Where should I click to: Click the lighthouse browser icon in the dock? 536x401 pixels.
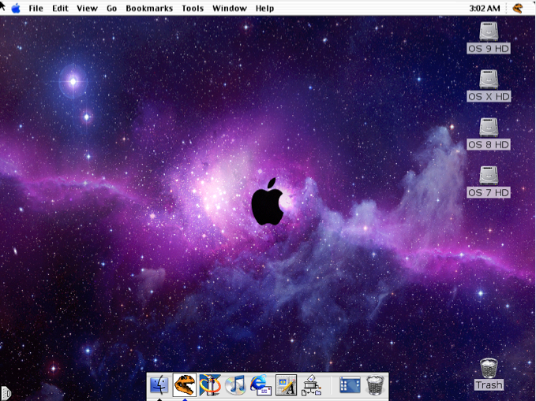click(210, 384)
